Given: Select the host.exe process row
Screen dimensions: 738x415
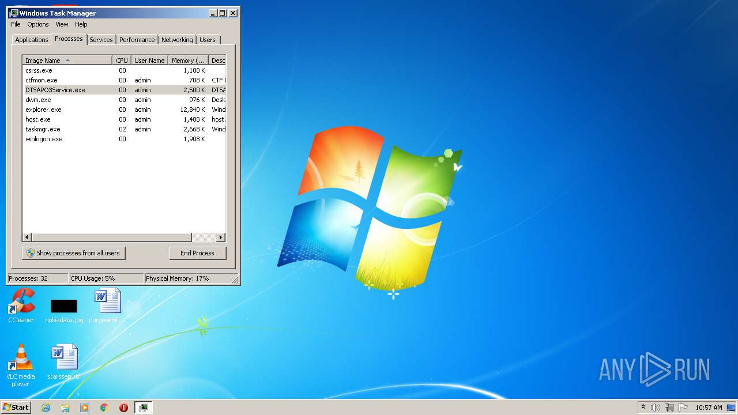Looking at the screenshot, I should coord(124,119).
